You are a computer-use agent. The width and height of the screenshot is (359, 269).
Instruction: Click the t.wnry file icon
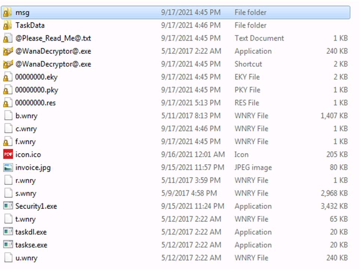8,219
